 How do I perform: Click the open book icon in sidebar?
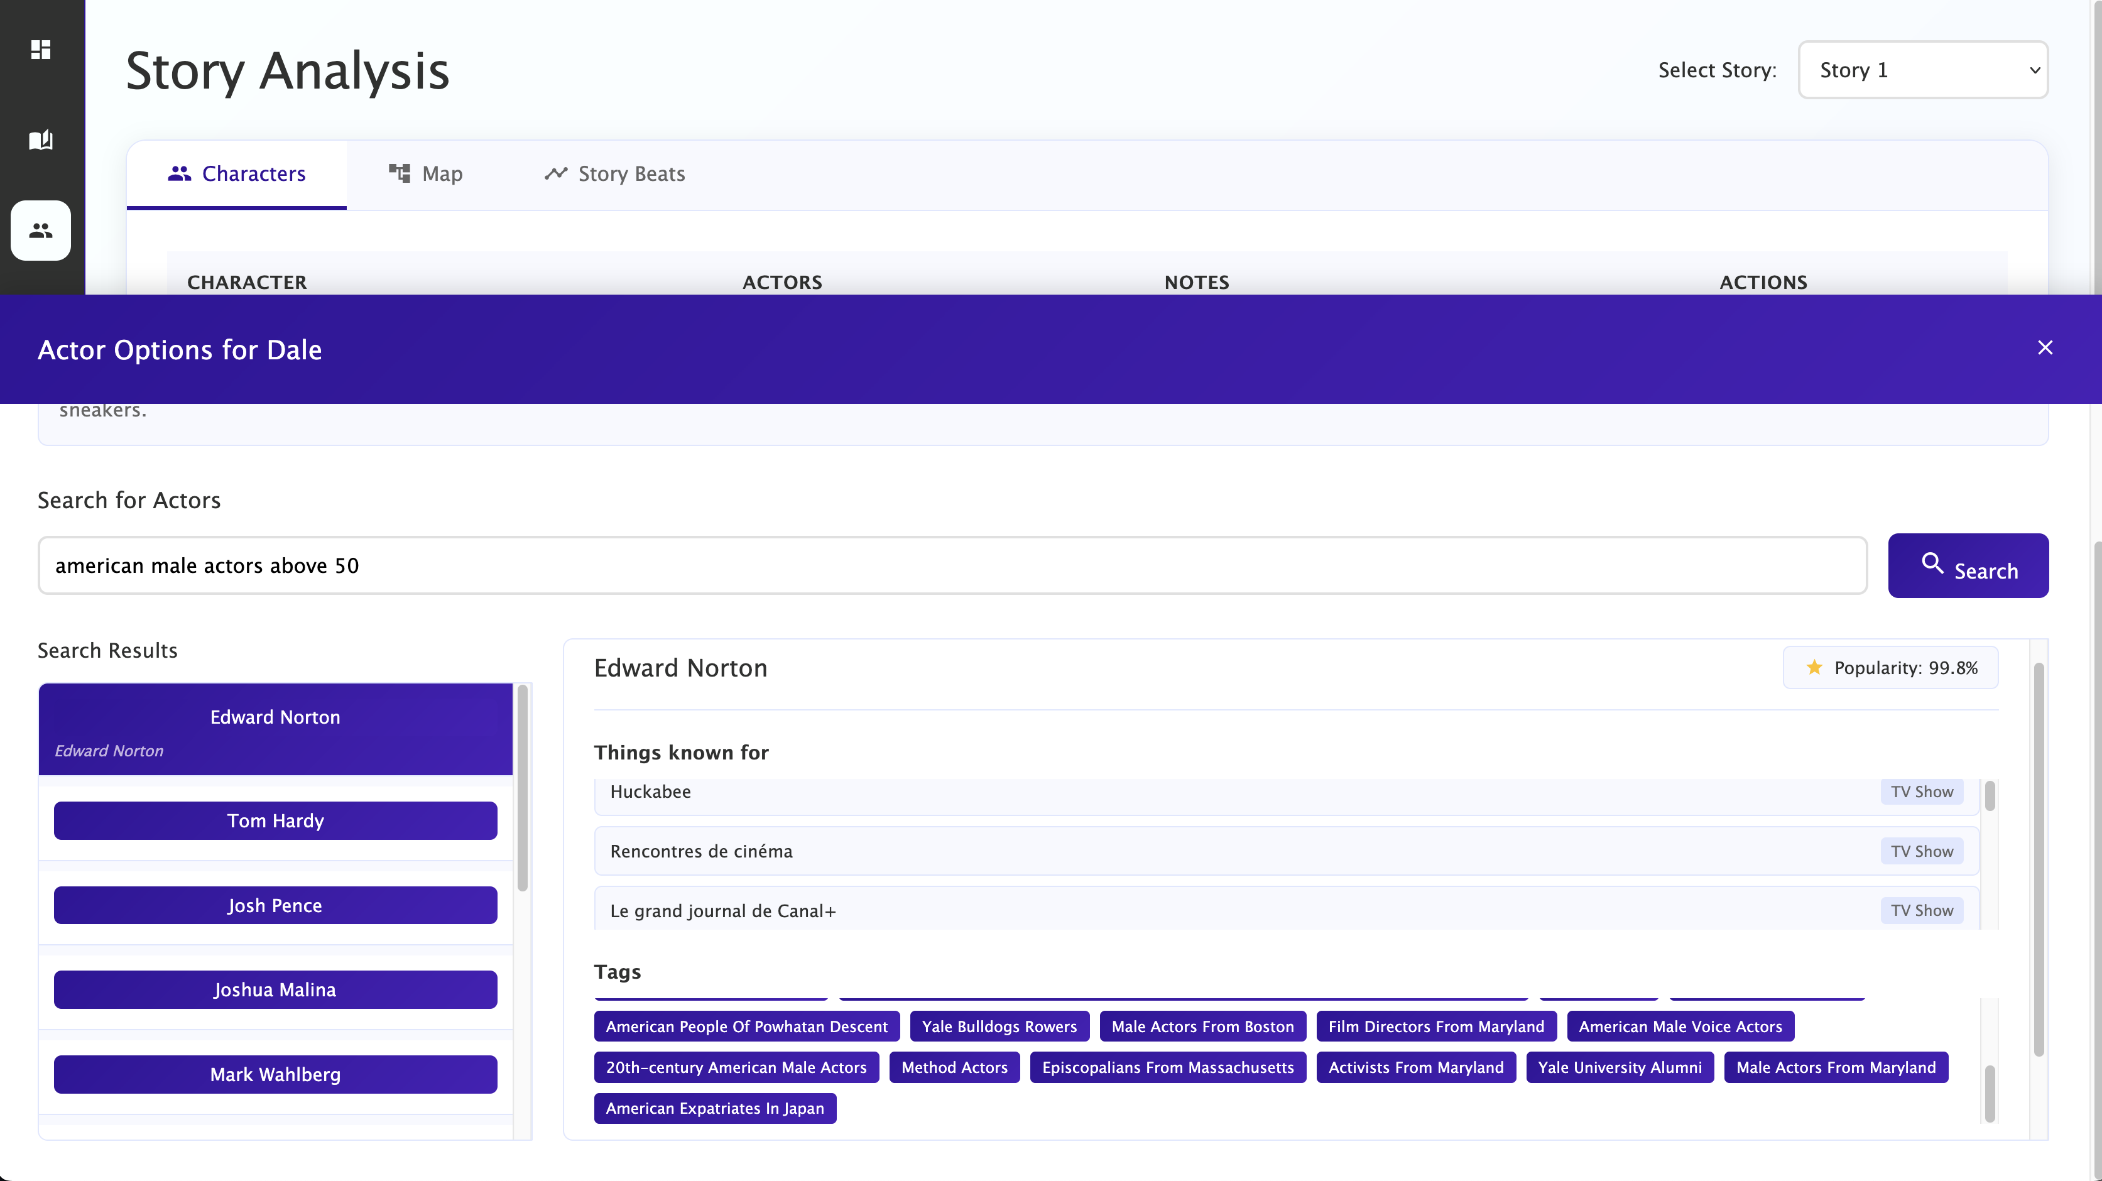point(41,139)
